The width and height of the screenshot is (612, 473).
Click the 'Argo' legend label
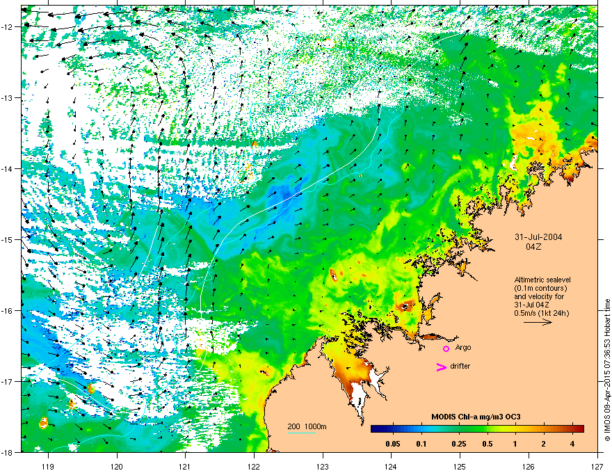463,347
